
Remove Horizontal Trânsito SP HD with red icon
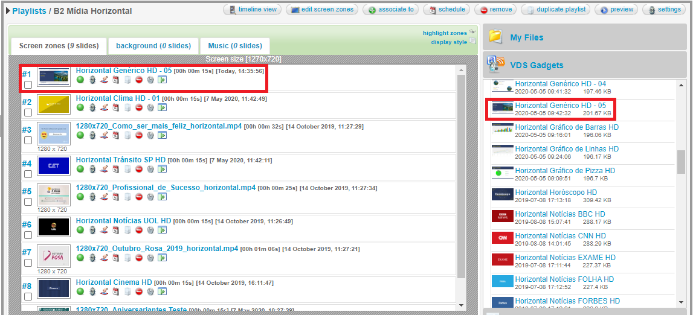tap(139, 168)
